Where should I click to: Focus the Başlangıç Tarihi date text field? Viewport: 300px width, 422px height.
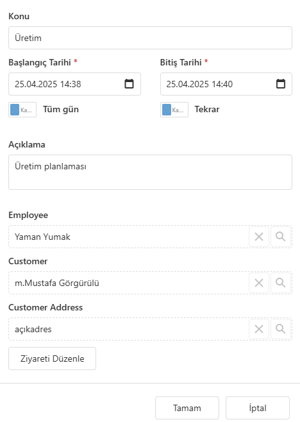[x=66, y=84]
